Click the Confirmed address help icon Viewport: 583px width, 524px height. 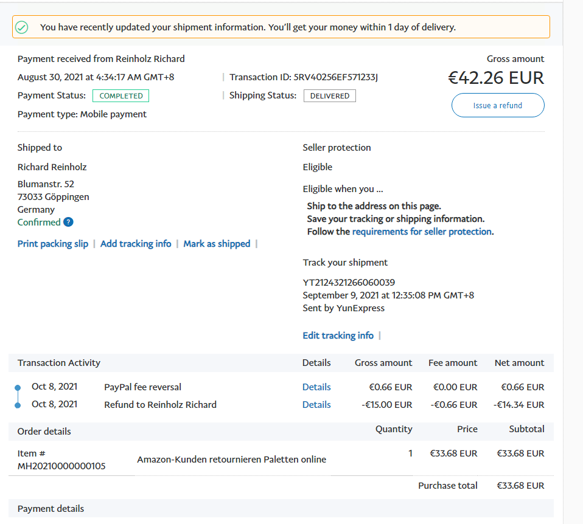pyautogui.click(x=68, y=222)
